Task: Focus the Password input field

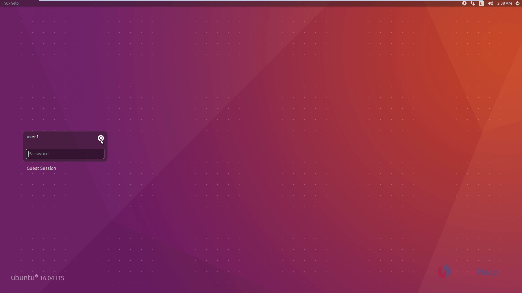Action: pyautogui.click(x=65, y=154)
